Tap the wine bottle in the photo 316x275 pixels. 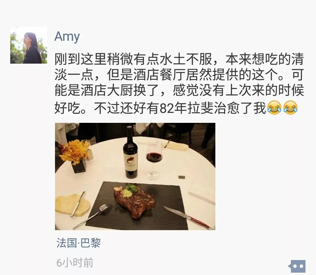130,152
